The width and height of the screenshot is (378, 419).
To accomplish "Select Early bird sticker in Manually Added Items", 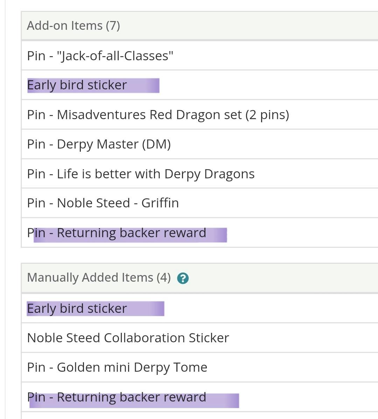I will point(77,309).
